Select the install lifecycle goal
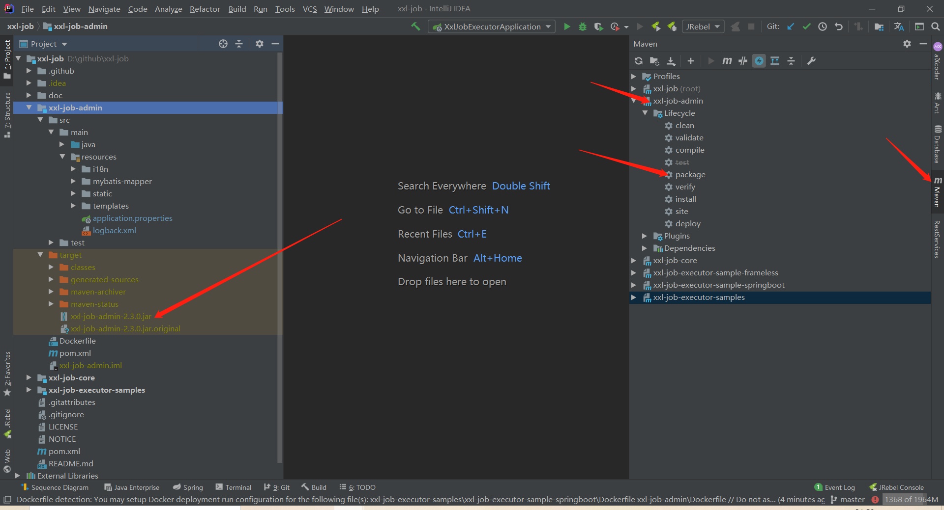The height and width of the screenshot is (510, 944). [685, 199]
